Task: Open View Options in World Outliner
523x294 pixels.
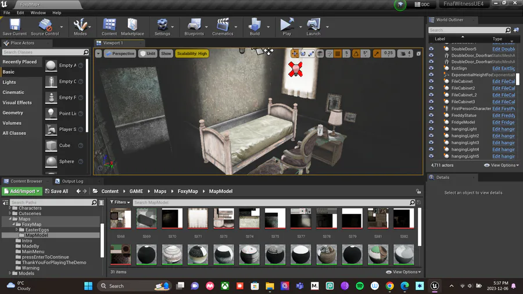Action: (x=501, y=165)
